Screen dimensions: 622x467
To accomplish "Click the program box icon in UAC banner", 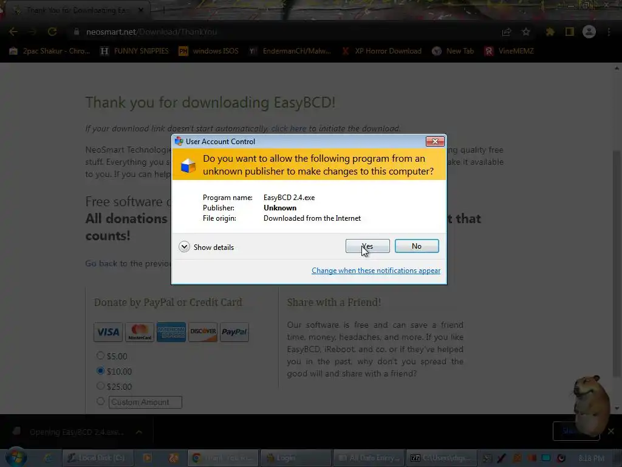I will click(x=188, y=165).
